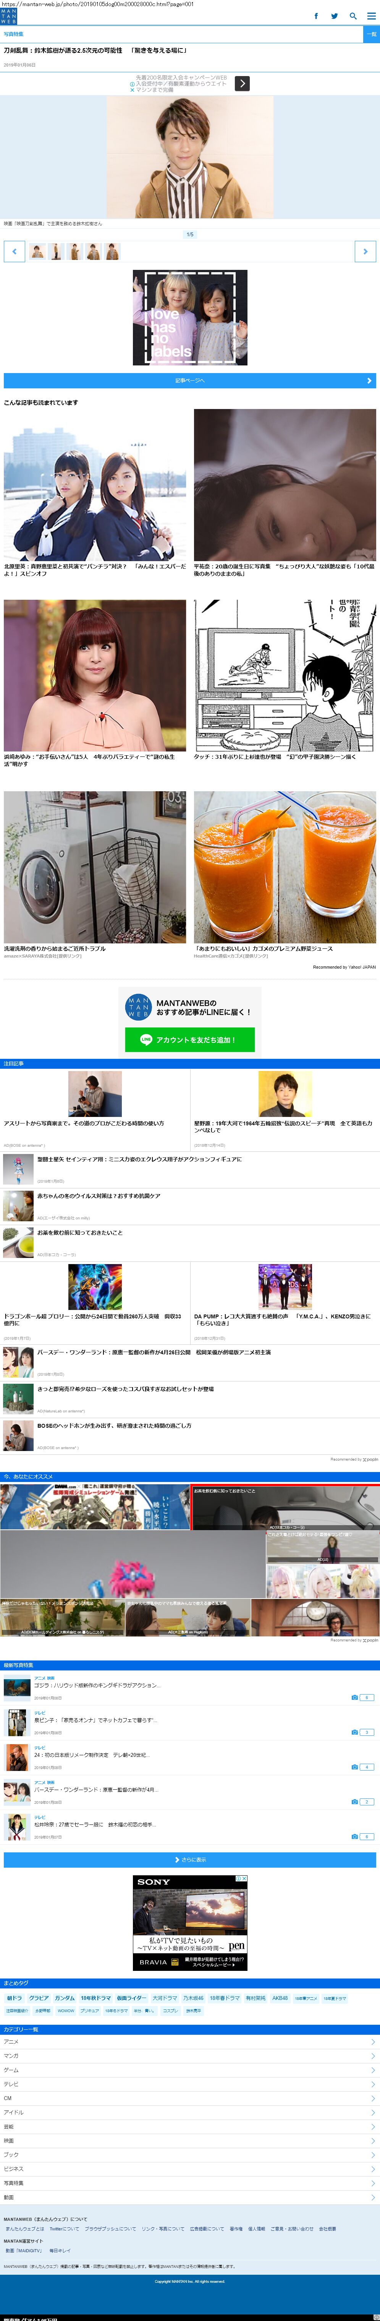Go to previous photo with left arrow
This screenshot has width=380, height=2321.
click(15, 252)
